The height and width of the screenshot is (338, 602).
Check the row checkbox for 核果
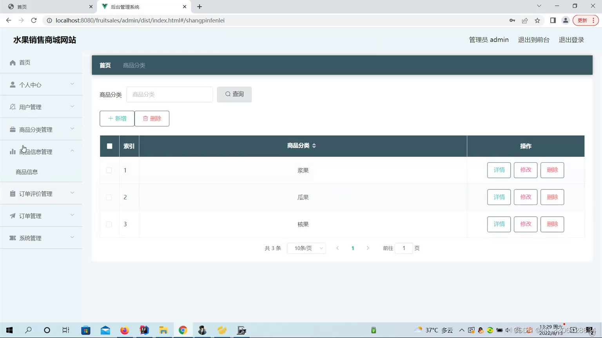[109, 224]
